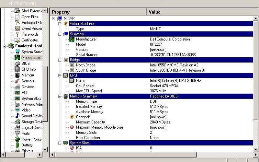Screen dimensions: 259x162
Task: Click sidebar horizontal scroll left arrow
Action: pyautogui.click(x=3, y=155)
